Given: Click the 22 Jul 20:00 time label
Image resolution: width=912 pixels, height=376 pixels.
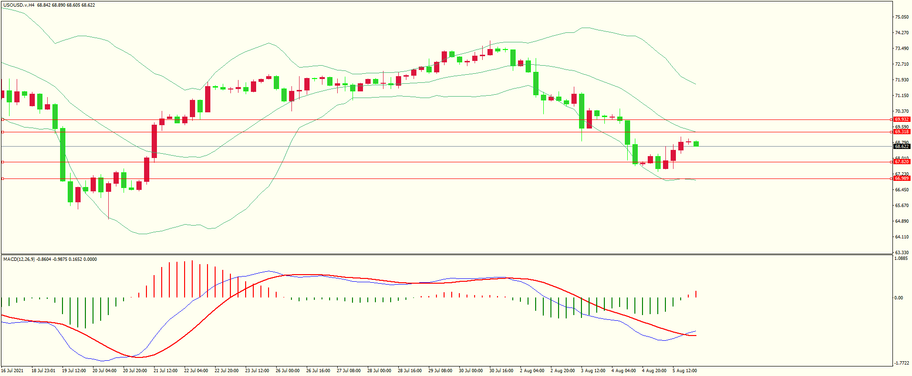Looking at the screenshot, I should [x=227, y=371].
